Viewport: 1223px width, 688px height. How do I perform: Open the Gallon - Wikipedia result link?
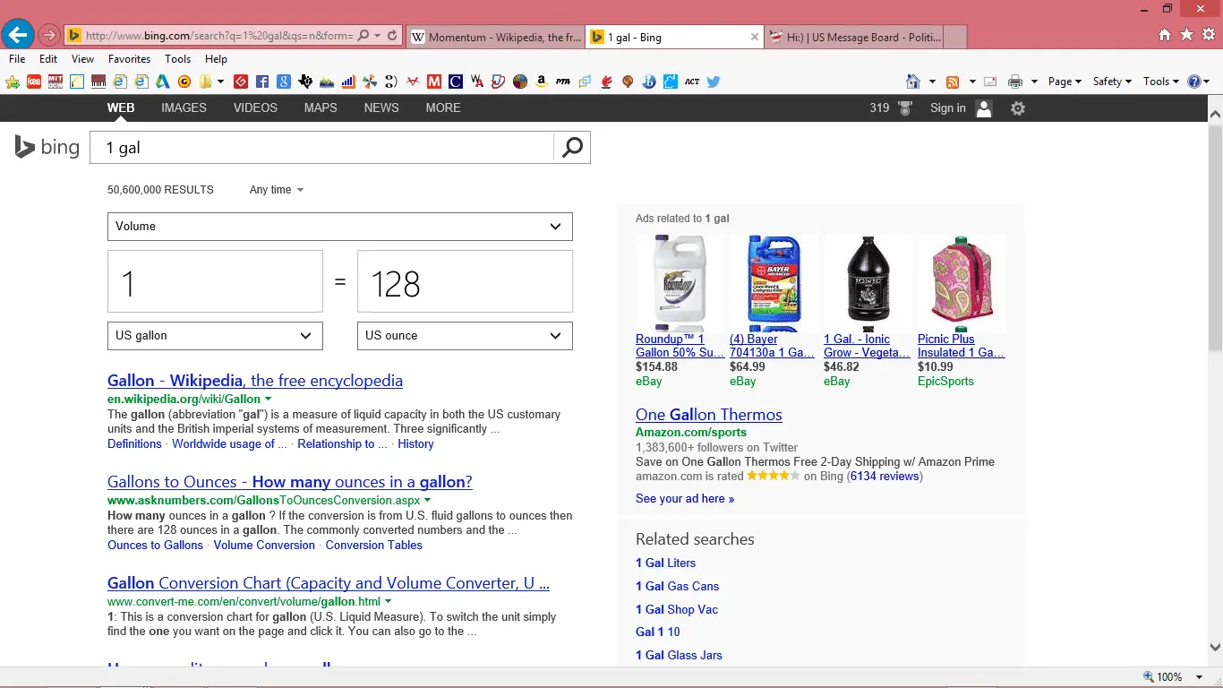coord(255,381)
